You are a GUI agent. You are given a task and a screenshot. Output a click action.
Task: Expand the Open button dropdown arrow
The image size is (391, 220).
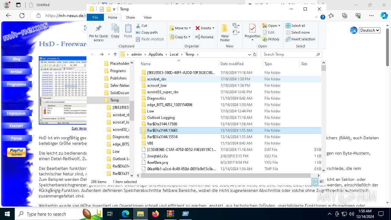[x=279, y=26]
